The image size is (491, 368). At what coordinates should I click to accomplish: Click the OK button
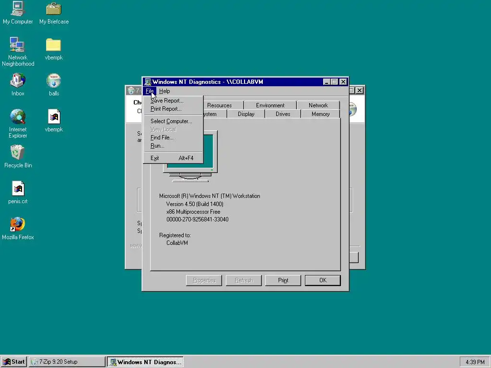click(323, 280)
